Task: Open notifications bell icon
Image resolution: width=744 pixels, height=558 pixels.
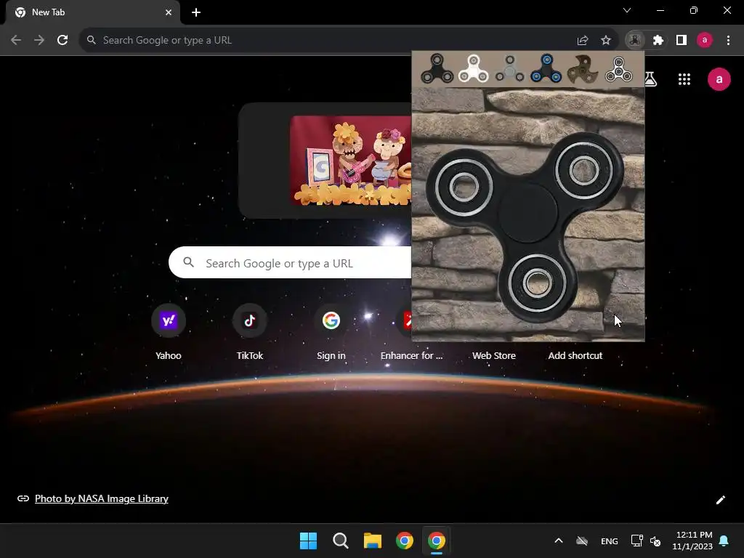Action: click(724, 541)
